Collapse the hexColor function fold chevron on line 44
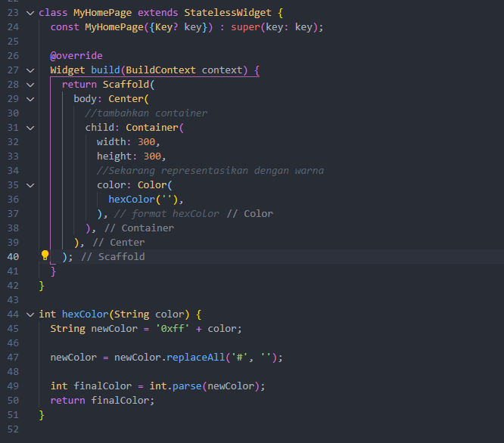This screenshot has height=443, width=504. coord(30,314)
